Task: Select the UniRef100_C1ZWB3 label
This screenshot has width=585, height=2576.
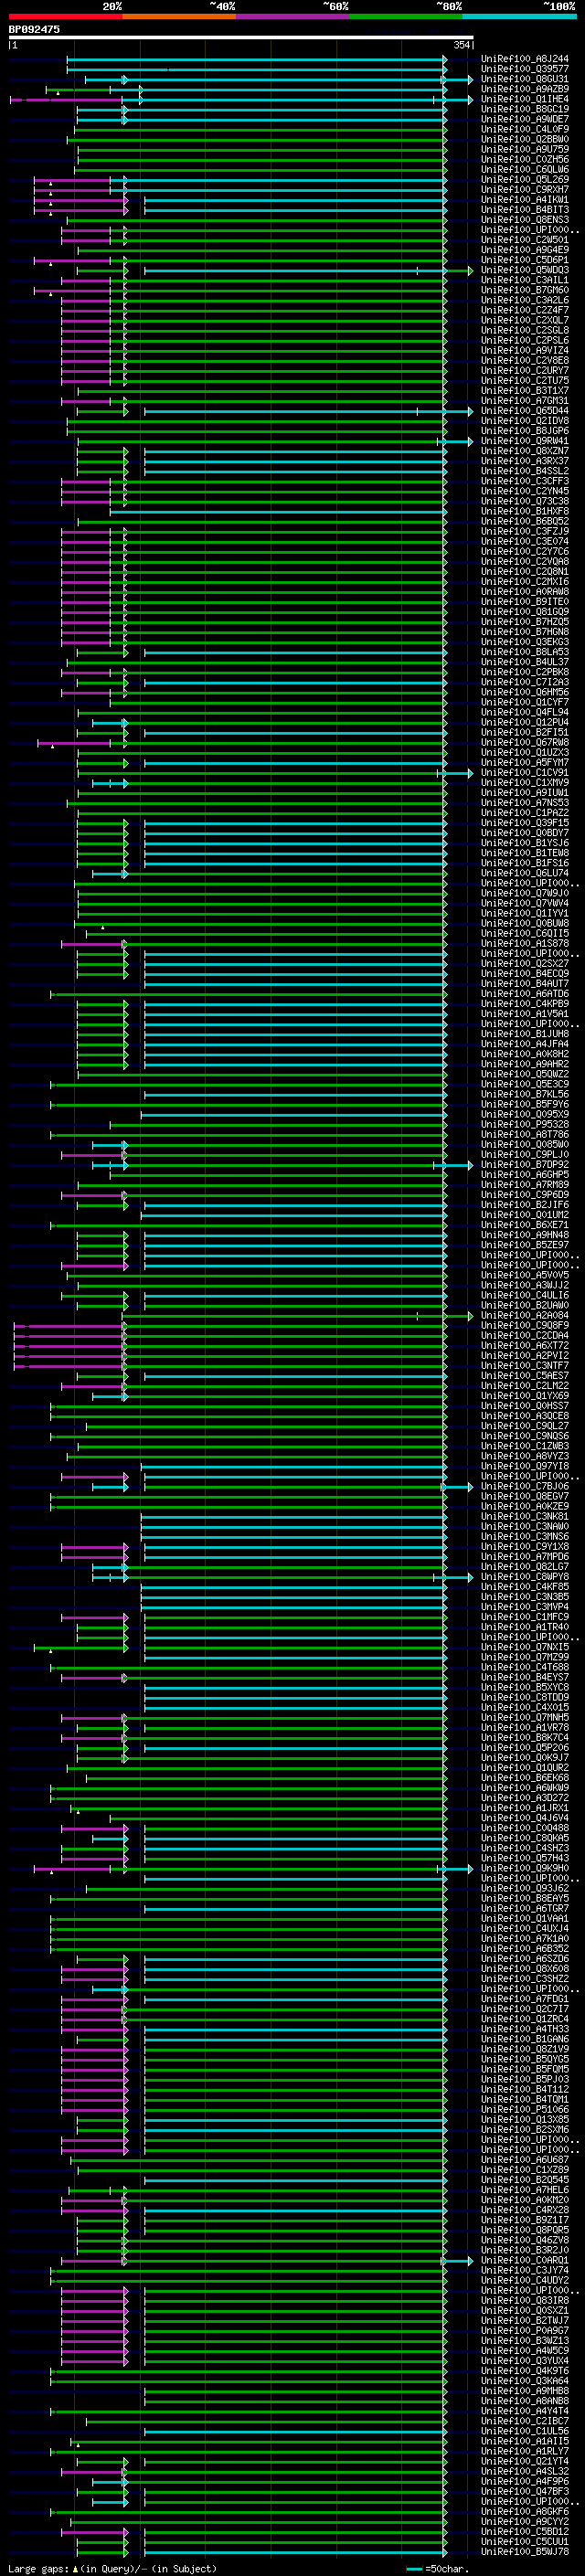Action: (x=525, y=1446)
